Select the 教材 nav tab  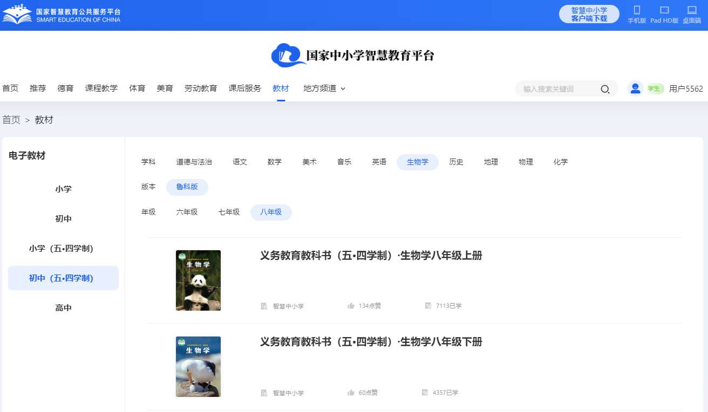(x=281, y=88)
